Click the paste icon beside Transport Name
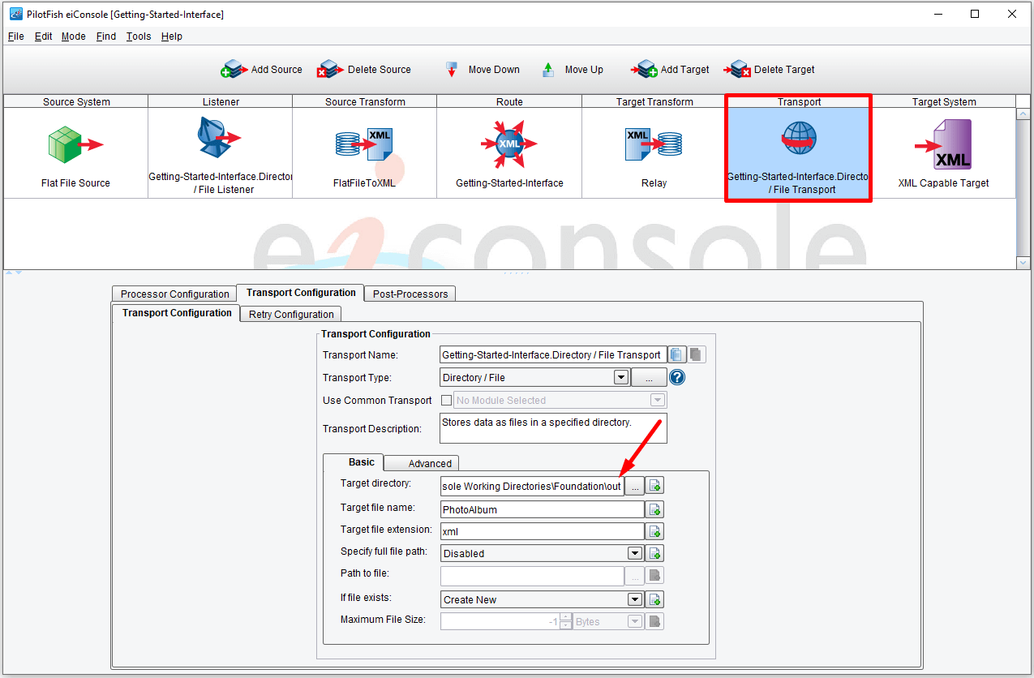Screen dimensions: 1034x678 [x=697, y=354]
